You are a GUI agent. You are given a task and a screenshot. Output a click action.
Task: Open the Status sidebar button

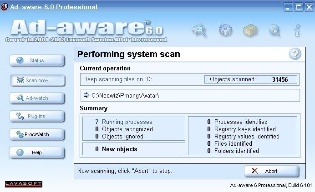[x=37, y=60]
